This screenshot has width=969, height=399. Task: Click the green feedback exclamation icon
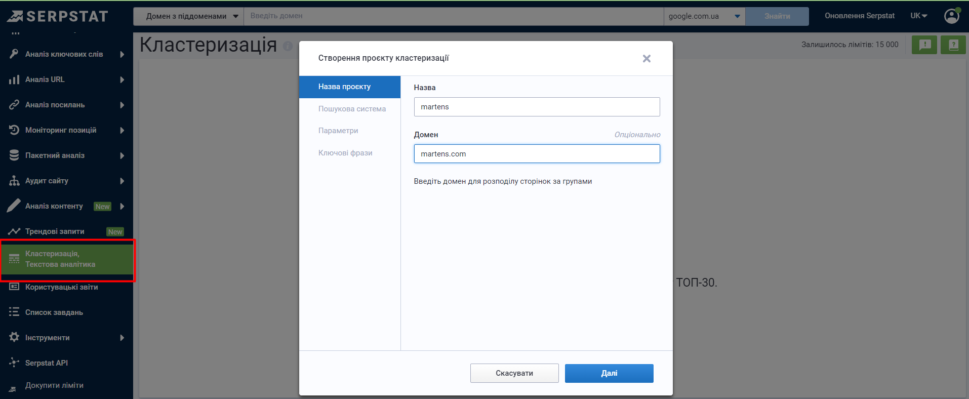pos(924,45)
